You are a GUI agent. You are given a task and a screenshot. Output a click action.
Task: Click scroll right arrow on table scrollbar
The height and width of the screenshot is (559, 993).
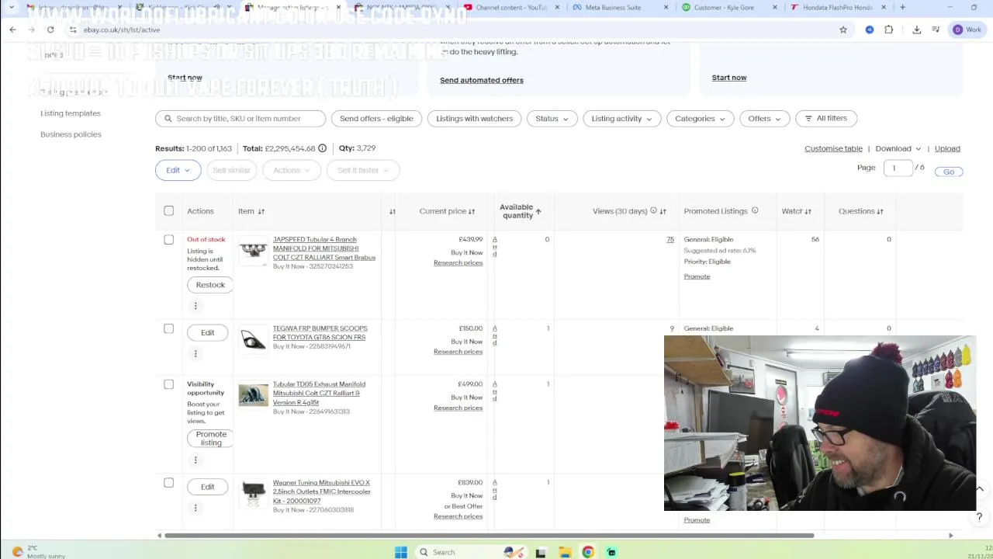(950, 535)
